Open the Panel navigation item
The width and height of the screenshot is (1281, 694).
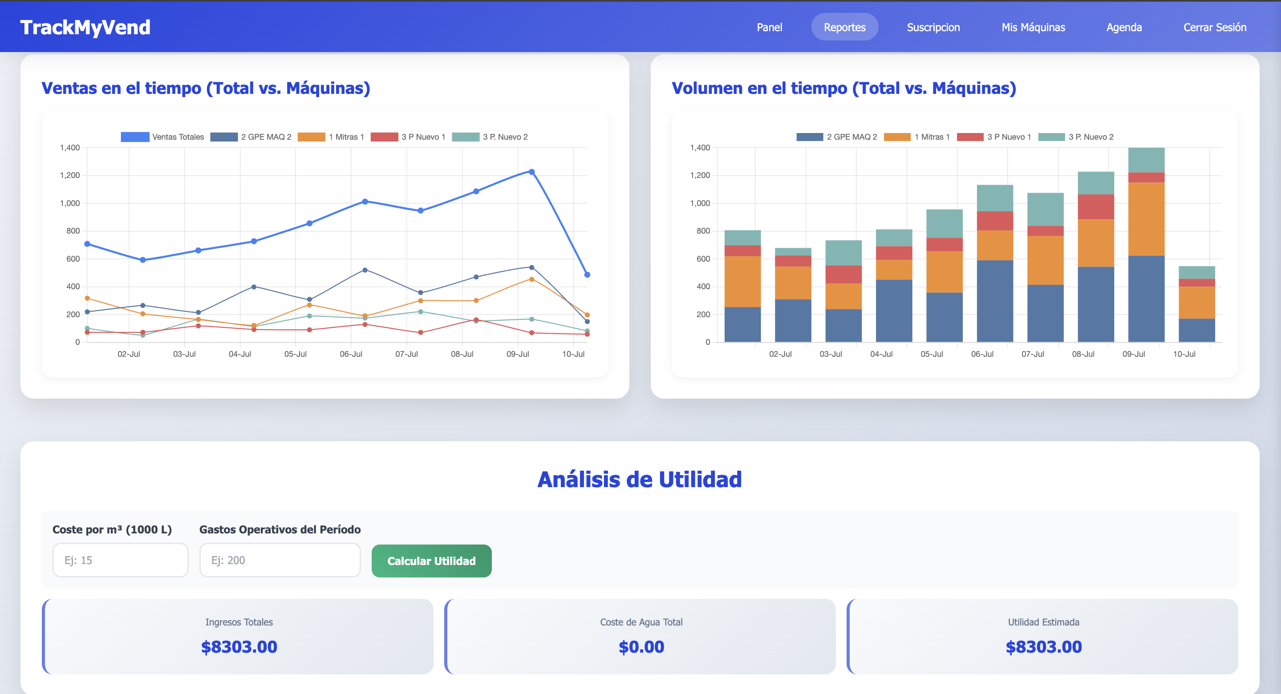coord(769,27)
